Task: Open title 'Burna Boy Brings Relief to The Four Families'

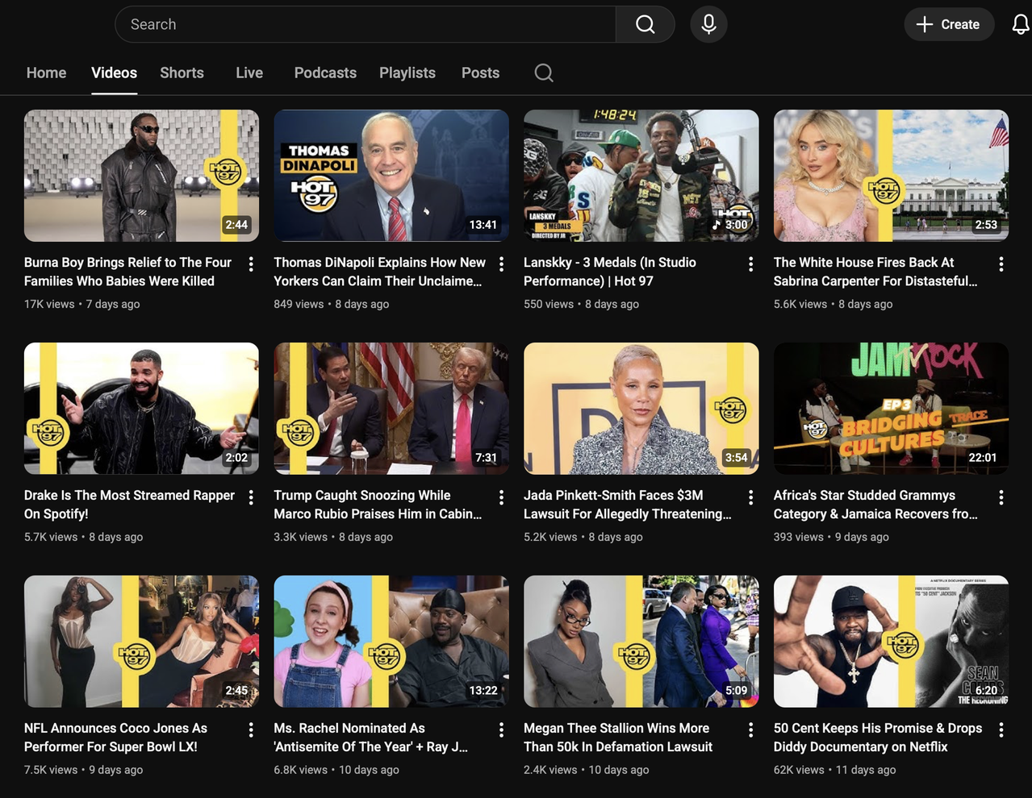Action: click(127, 272)
